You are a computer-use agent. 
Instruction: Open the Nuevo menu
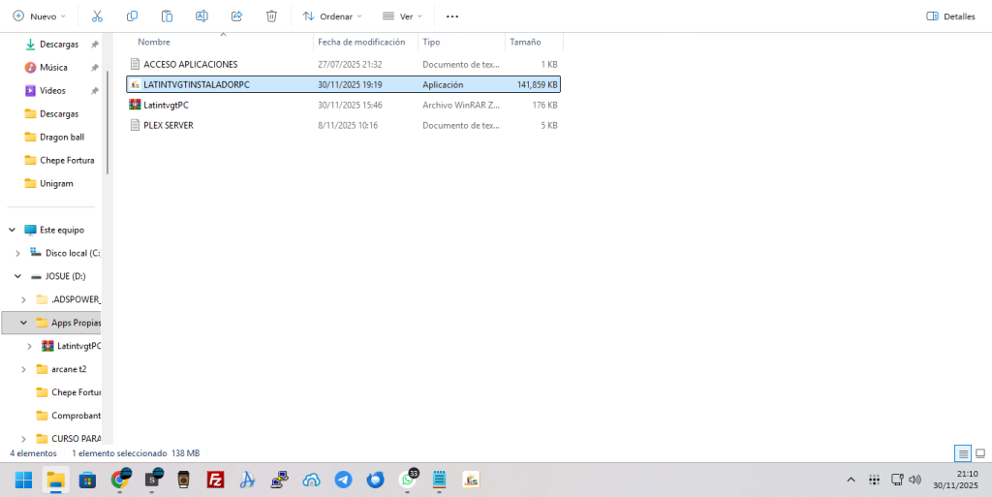point(39,16)
